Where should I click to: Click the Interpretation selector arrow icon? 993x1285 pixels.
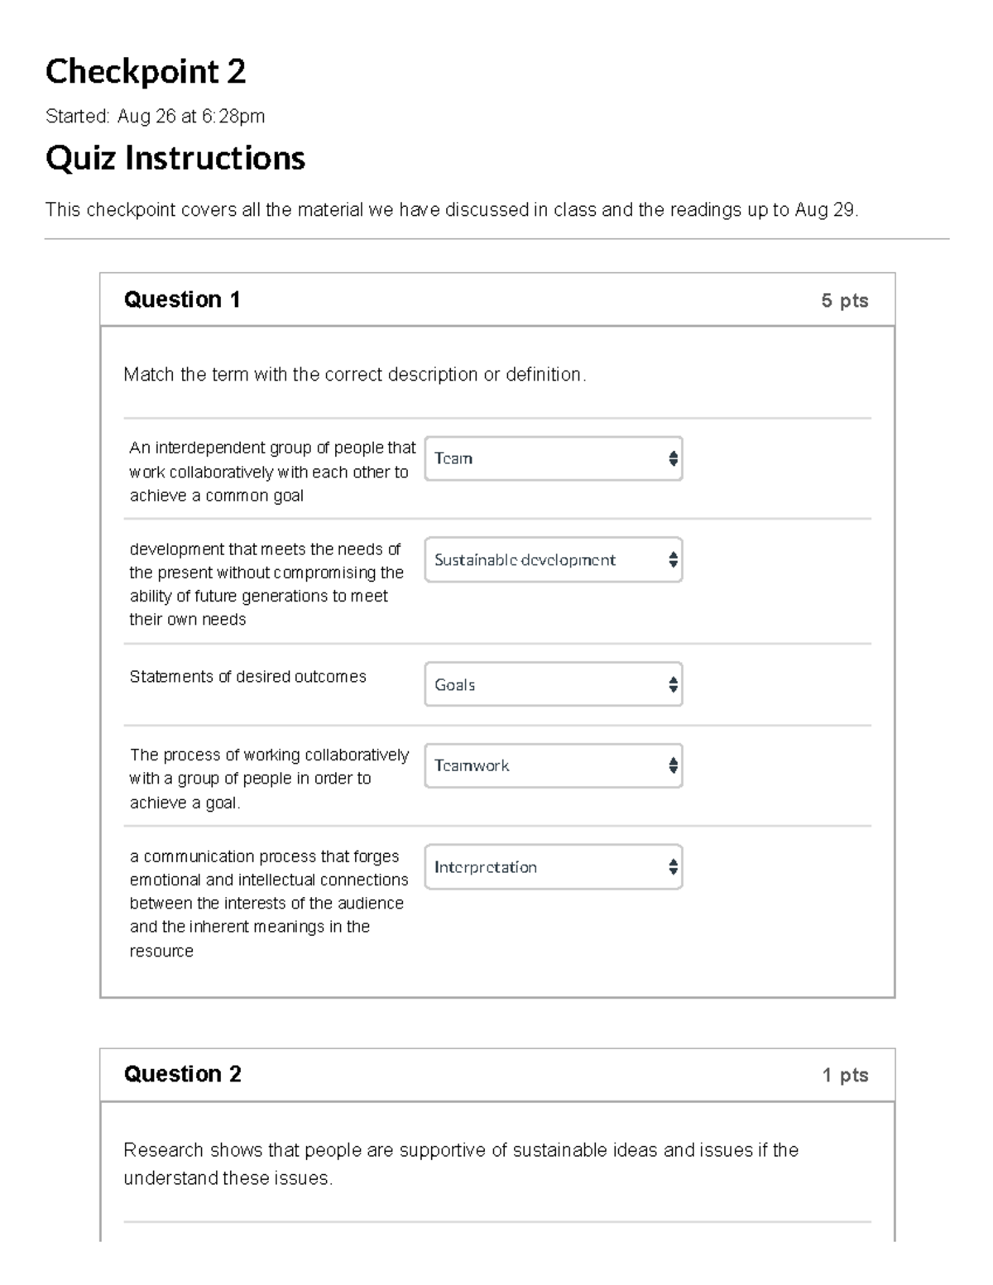point(672,867)
